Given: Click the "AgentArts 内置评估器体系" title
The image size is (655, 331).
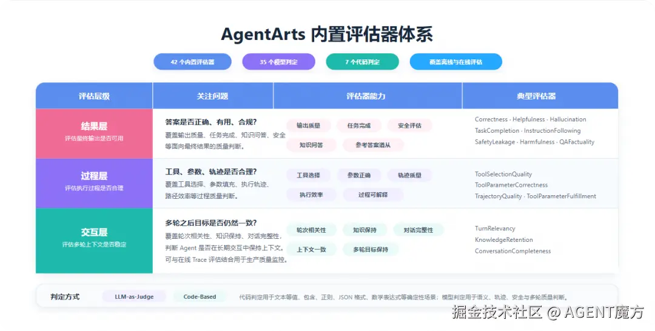Looking at the screenshot, I should tap(327, 34).
